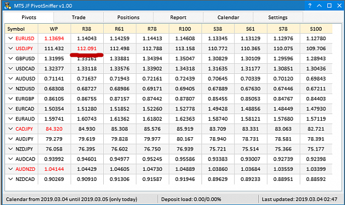The width and height of the screenshot is (345, 205).
Task: Go to the Settings tab
Action: 278,17
